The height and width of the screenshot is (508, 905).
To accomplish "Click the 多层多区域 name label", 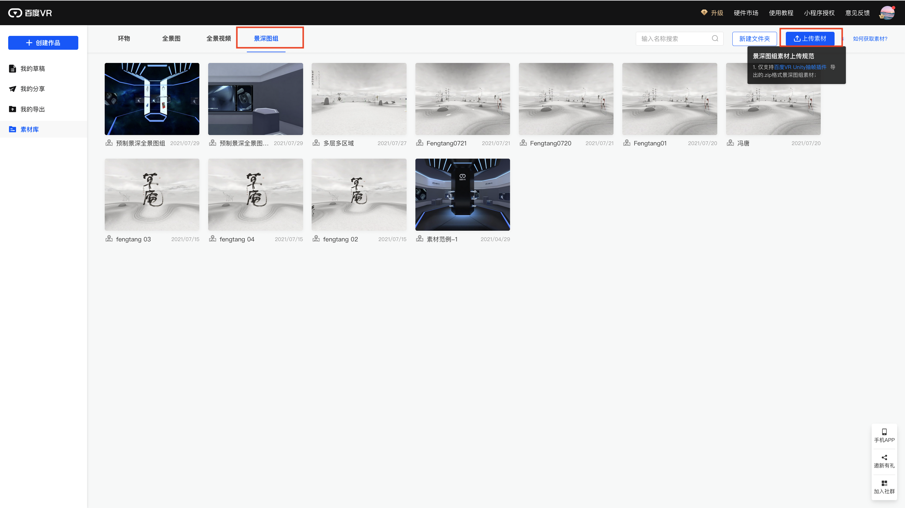I will [x=338, y=143].
